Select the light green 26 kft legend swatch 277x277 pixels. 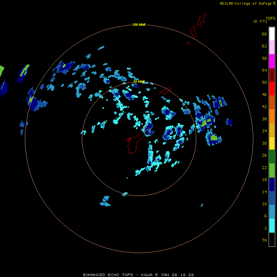(272, 170)
